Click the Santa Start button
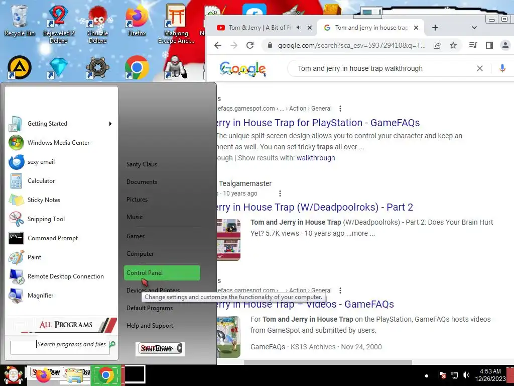Image resolution: width=514 pixels, height=386 pixels. (x=13, y=375)
